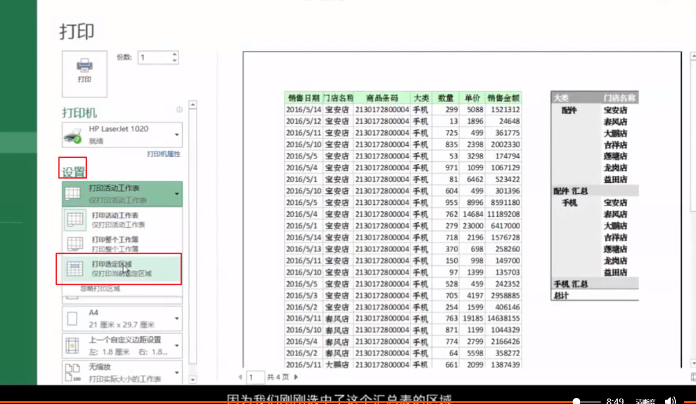Click the icon of the 打印选定区域 option

(x=74, y=269)
